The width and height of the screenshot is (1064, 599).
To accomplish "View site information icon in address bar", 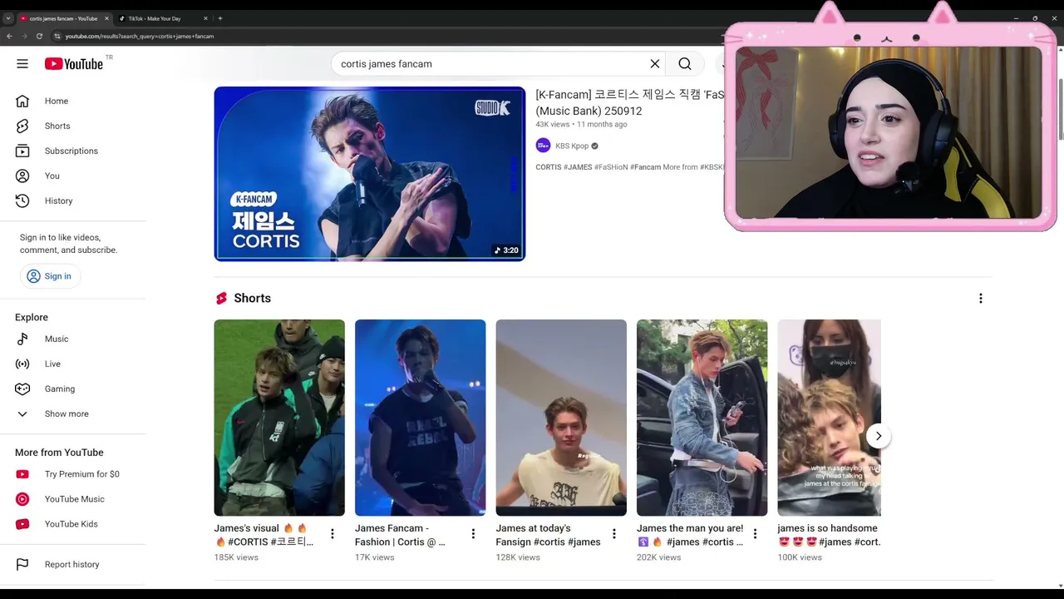I will point(57,37).
